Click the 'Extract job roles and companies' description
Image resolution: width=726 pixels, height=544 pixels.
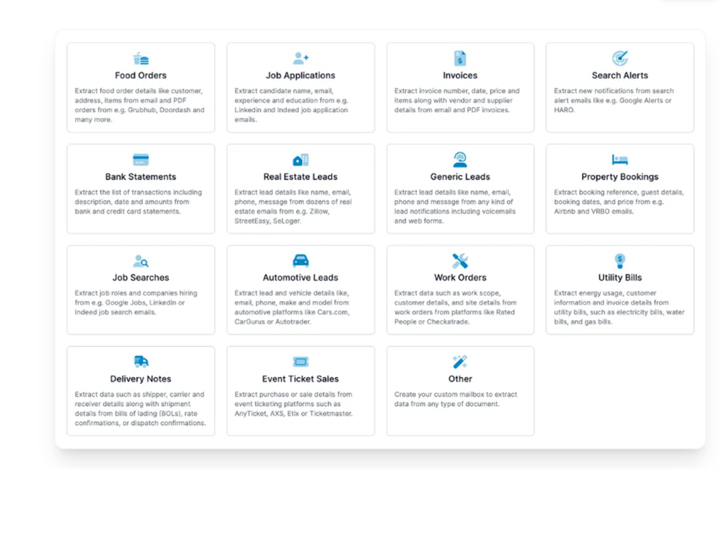click(136, 302)
